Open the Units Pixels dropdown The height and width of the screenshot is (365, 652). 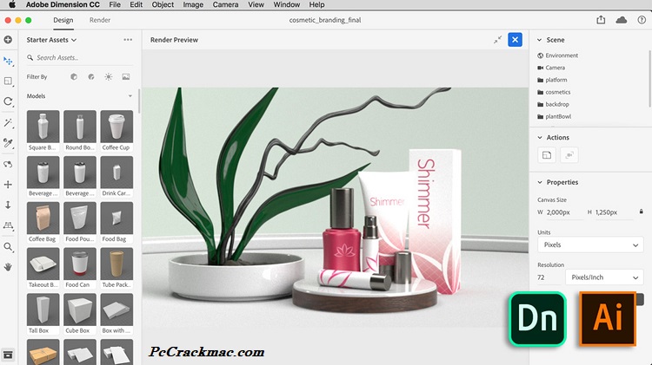click(x=589, y=245)
